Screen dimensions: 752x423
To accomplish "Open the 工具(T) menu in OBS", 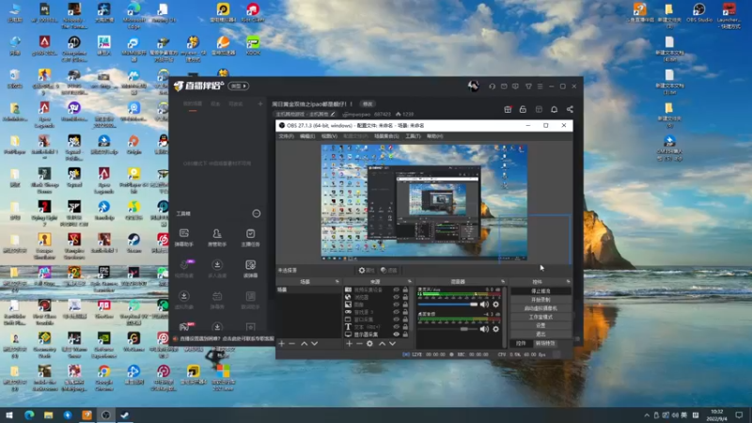I will (x=413, y=136).
